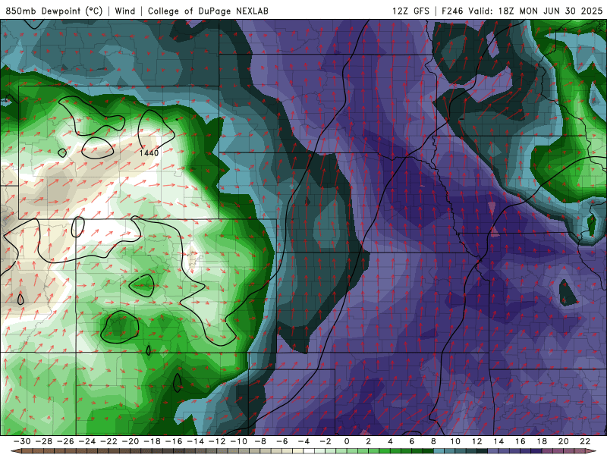Click the -14 value on the color scale
The height and width of the screenshot is (455, 607).
point(196,441)
